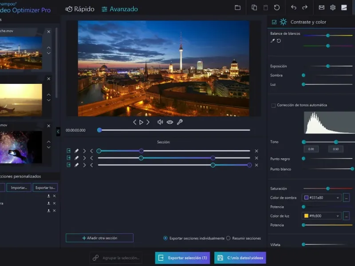Mute audio with the speaker icon
The image size is (355, 266).
pyautogui.click(x=160, y=122)
